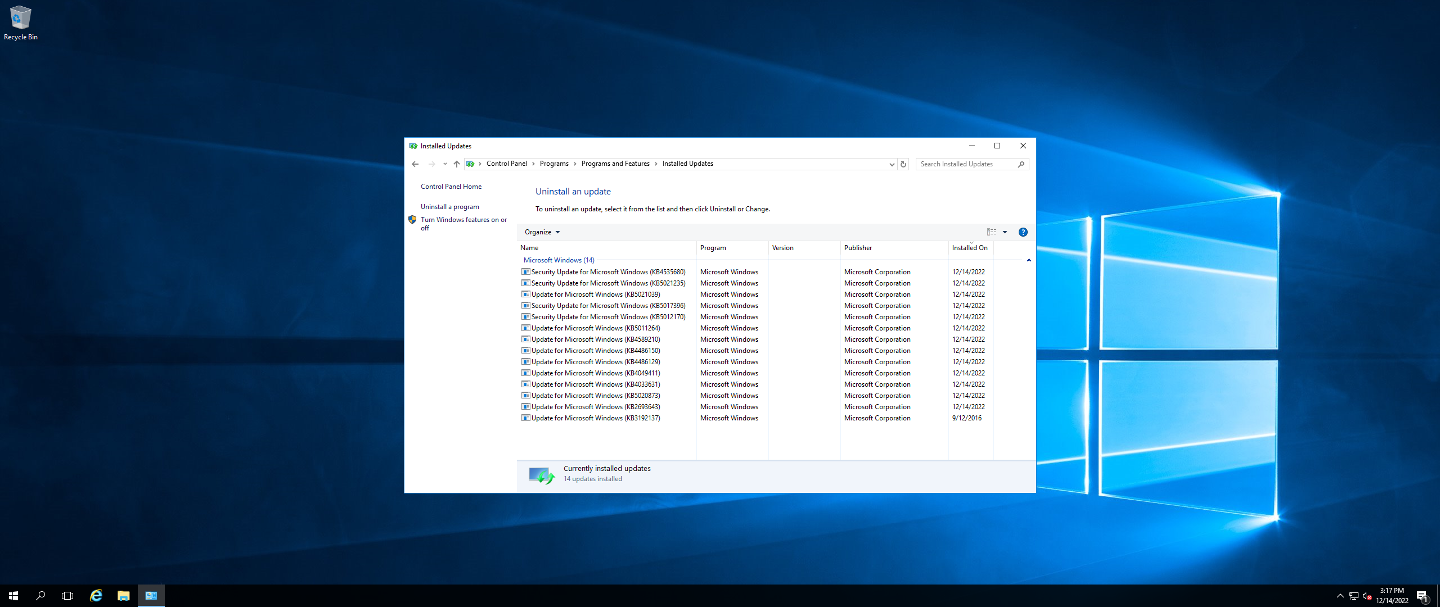Screen dimensions: 1440x607
Task: Select Update KB5020873 row
Action: tap(757, 396)
